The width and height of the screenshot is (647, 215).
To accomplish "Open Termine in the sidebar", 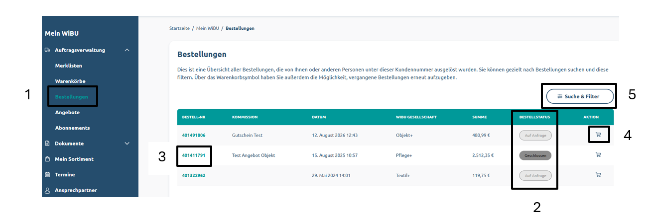I will pos(65,175).
